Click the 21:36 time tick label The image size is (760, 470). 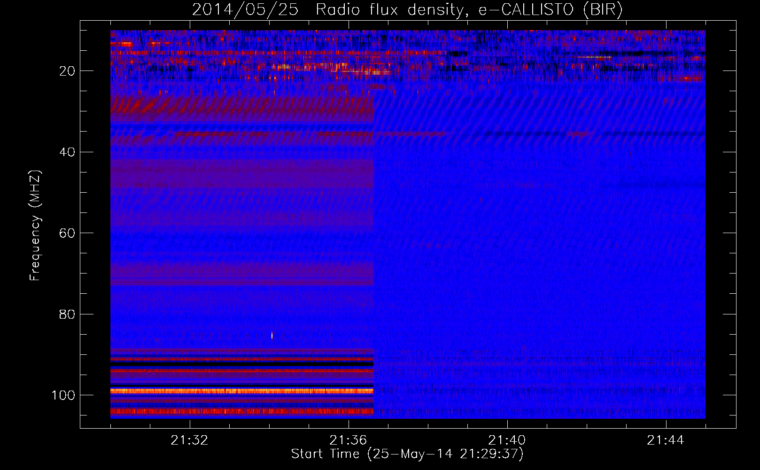click(x=348, y=440)
